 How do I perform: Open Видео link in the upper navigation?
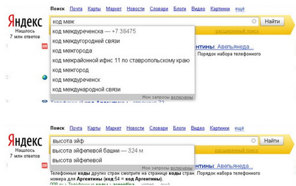(198, 9)
